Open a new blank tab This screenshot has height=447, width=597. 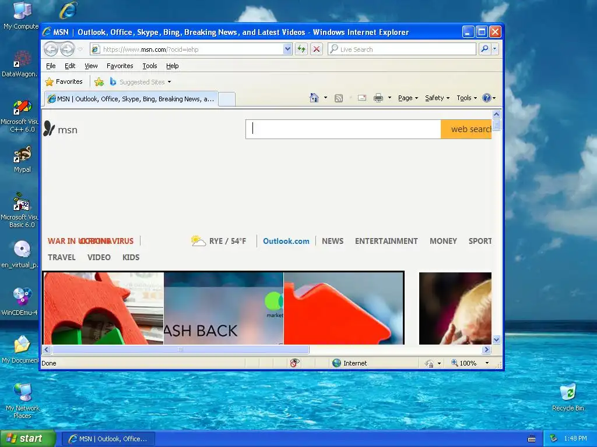point(227,99)
